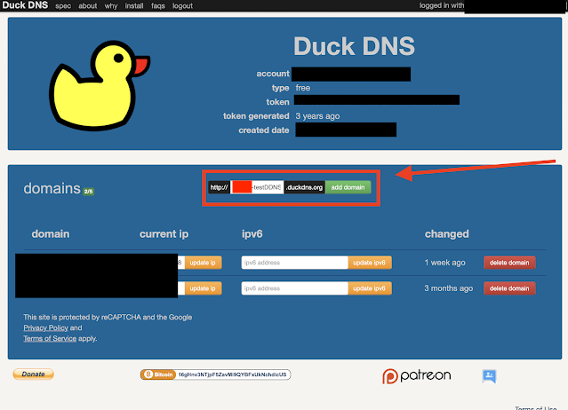Open the spec menu item

click(x=63, y=6)
